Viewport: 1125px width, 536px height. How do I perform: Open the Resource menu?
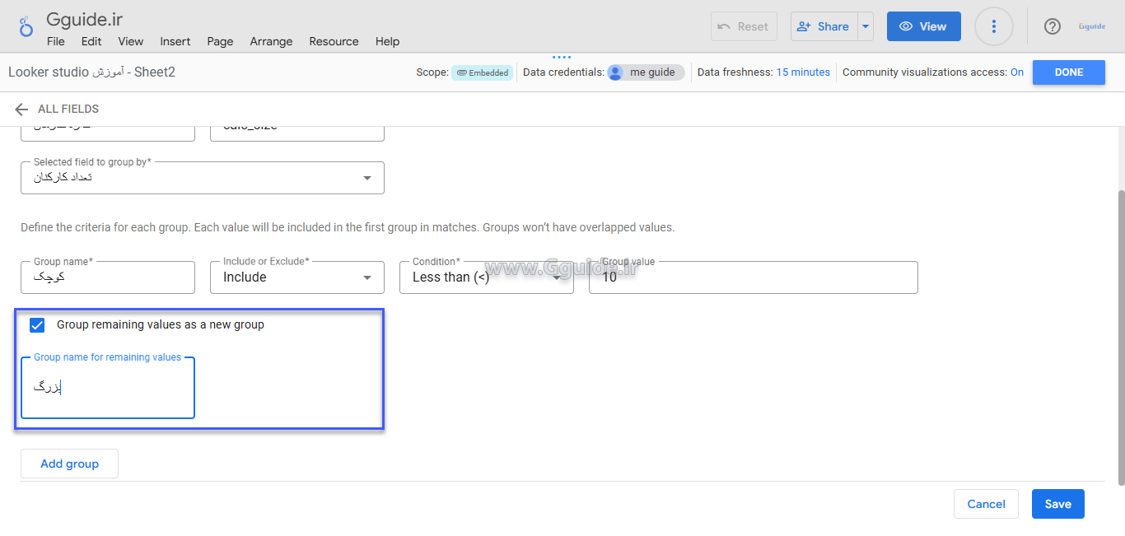point(334,41)
